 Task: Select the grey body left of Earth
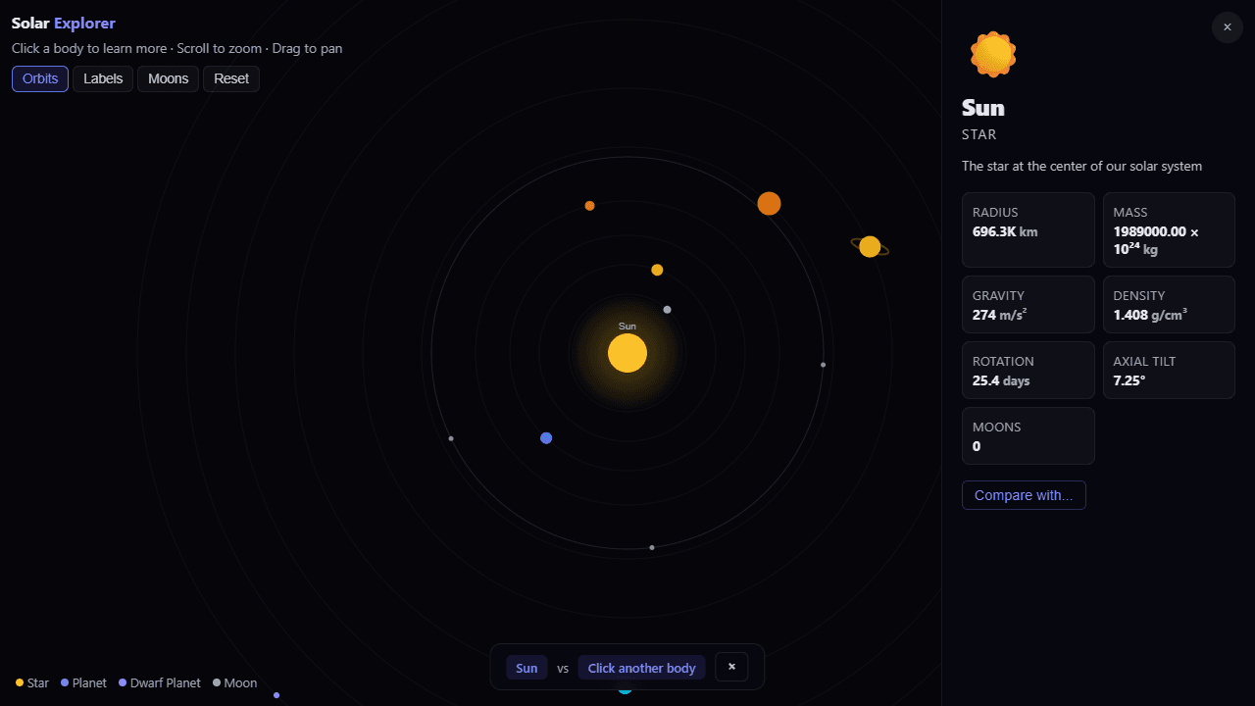[451, 438]
